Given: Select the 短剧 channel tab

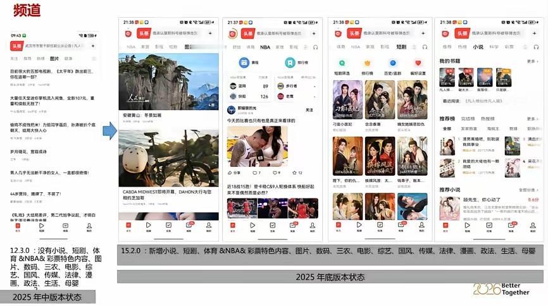Looking at the screenshot, I should [401, 47].
